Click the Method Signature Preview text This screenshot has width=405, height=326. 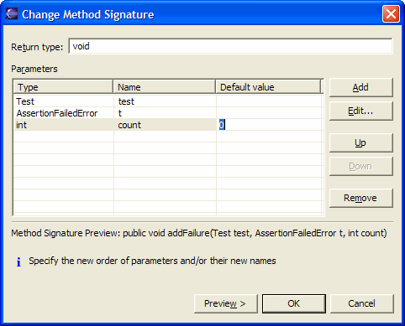tap(199, 233)
